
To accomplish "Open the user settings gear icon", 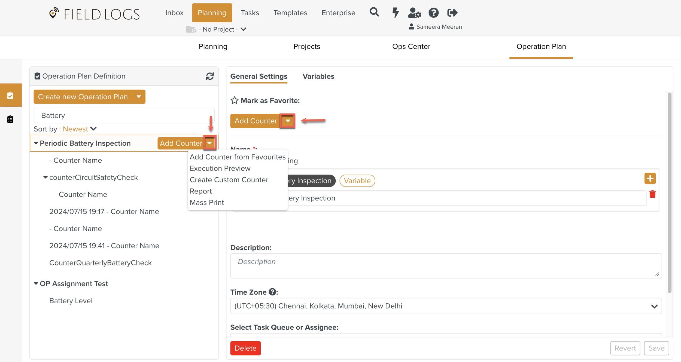I will pyautogui.click(x=414, y=13).
